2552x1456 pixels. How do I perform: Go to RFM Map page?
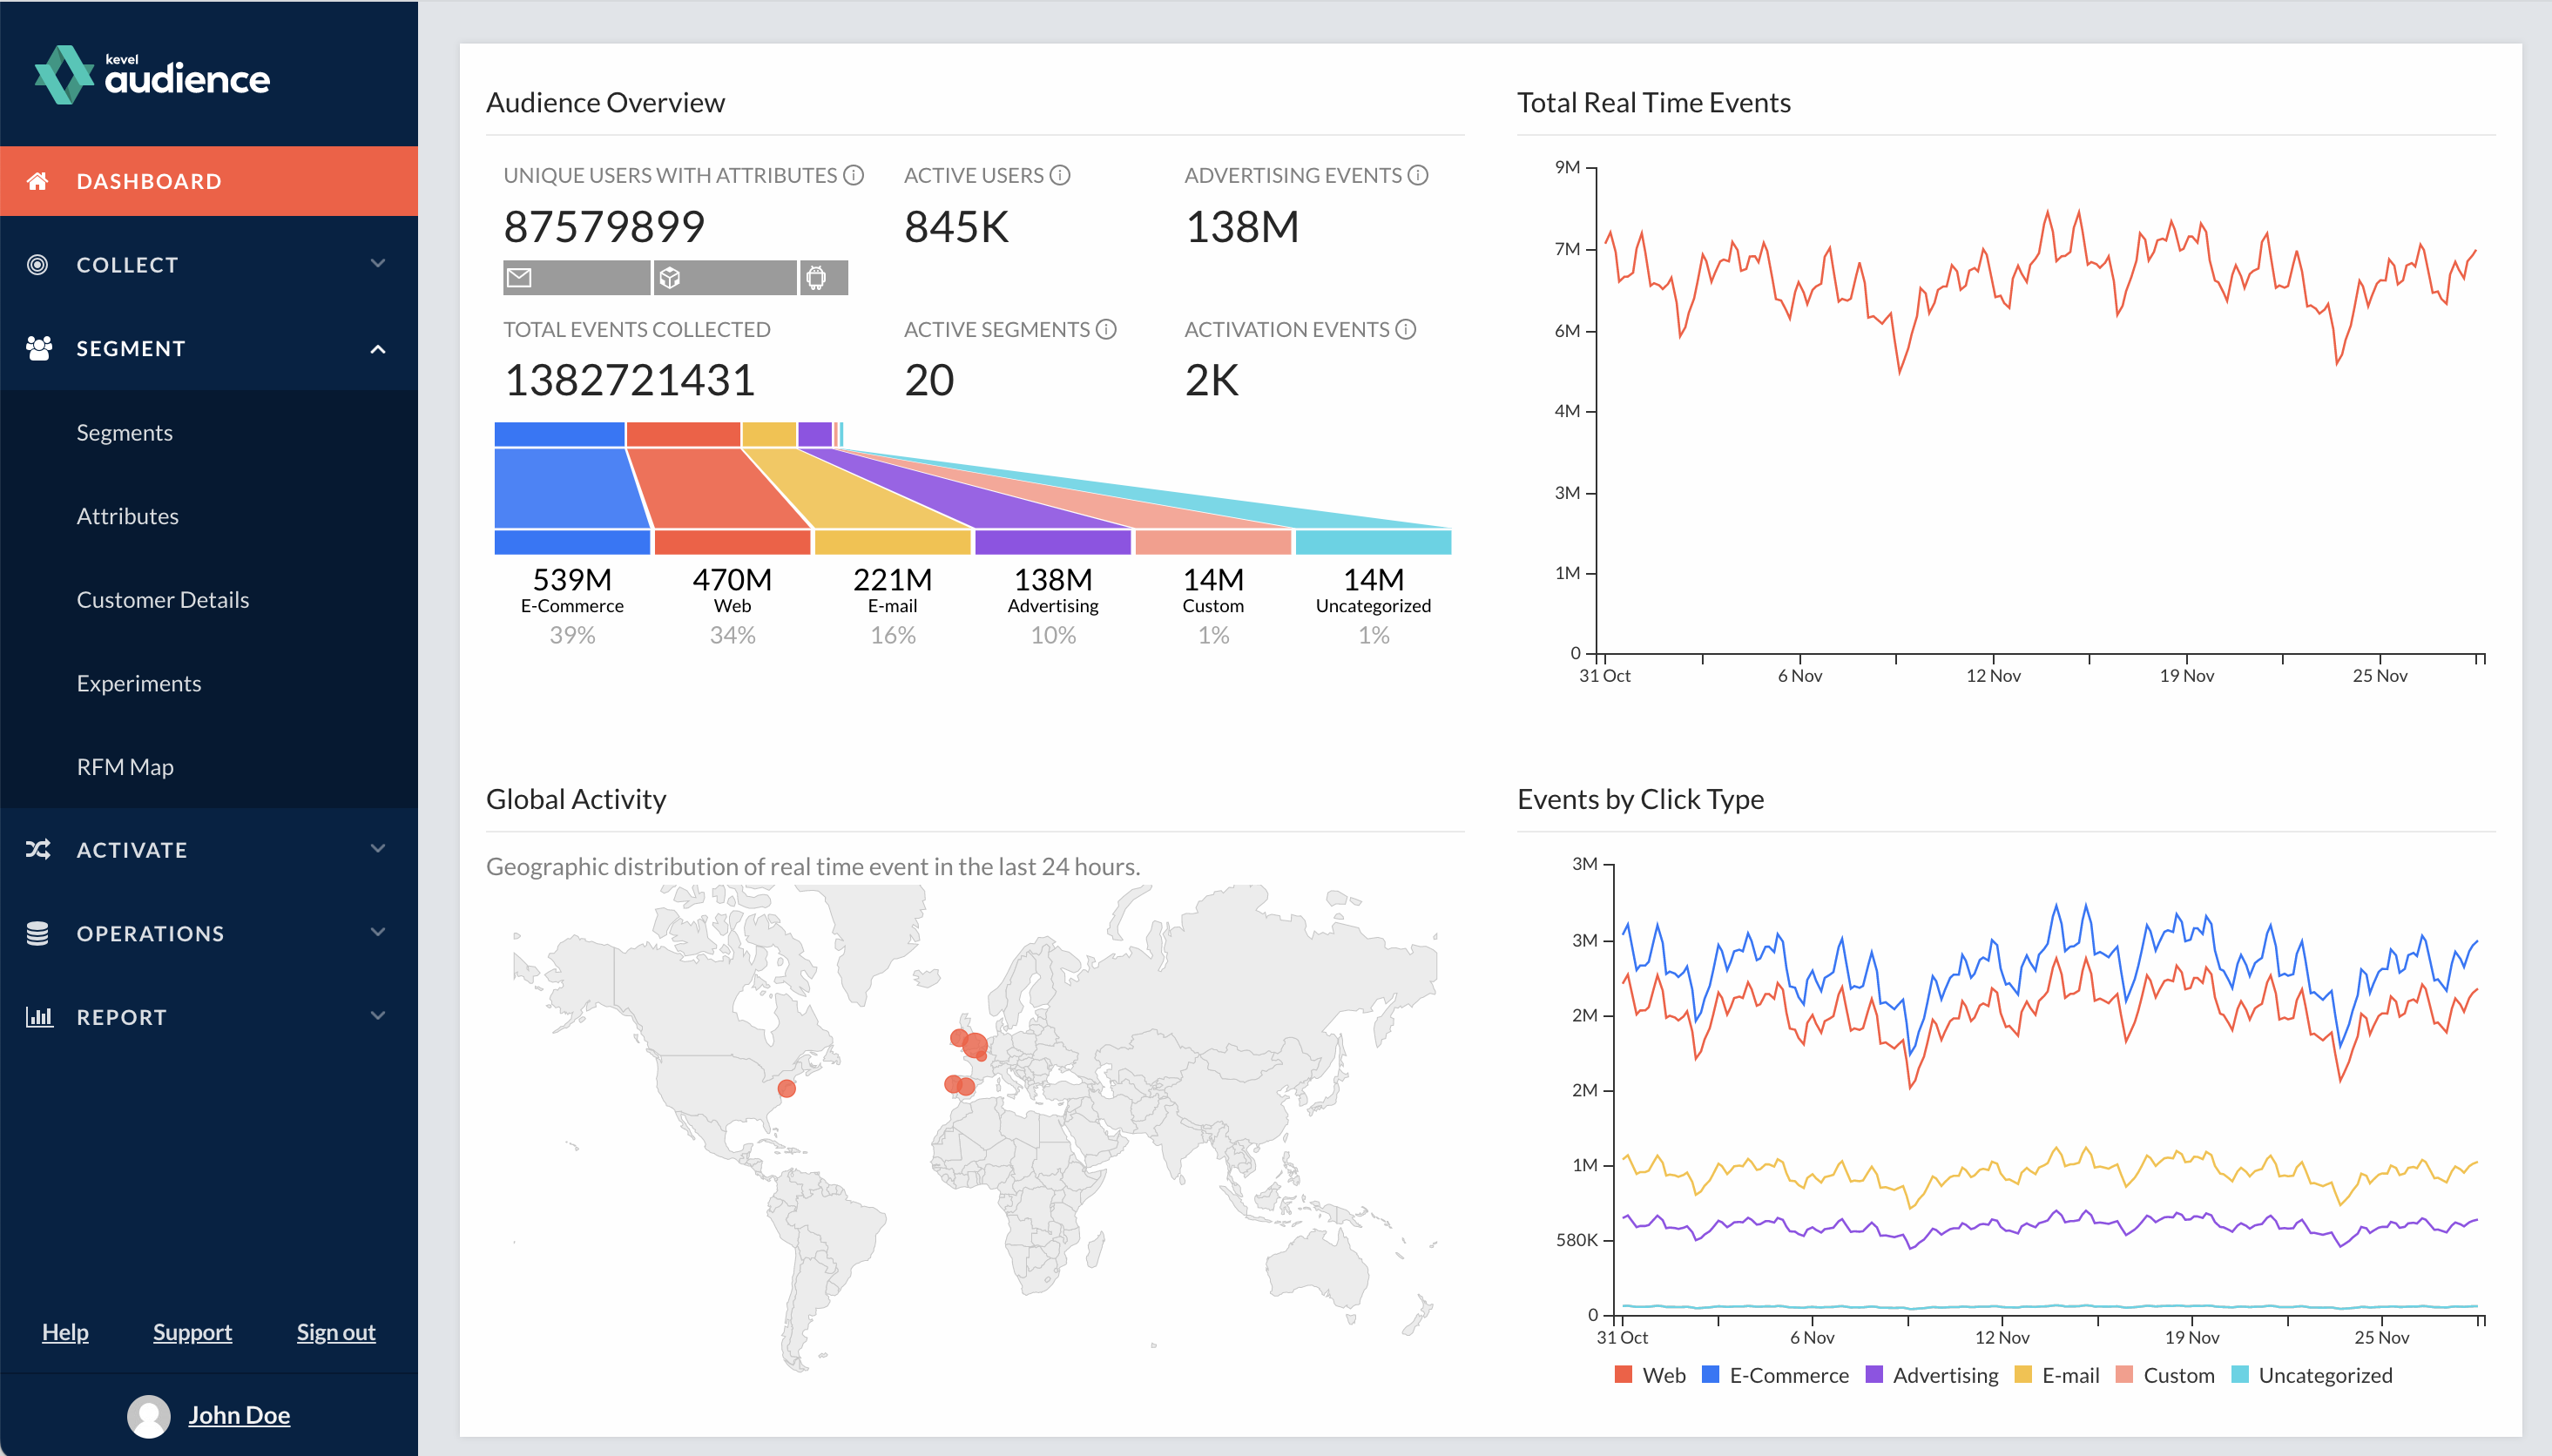point(125,767)
